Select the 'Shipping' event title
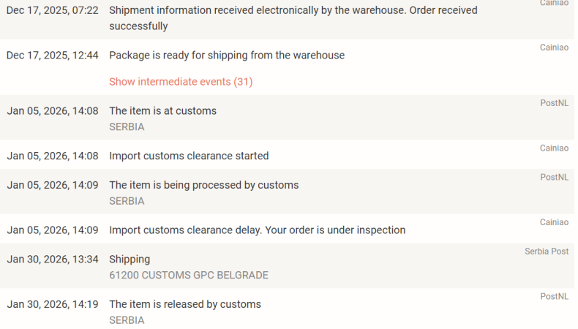Image resolution: width=578 pixels, height=329 pixels. [130, 260]
